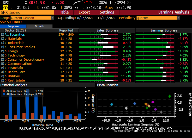Click the Earnings Analysis title label
This screenshot has height=138, width=192.
[x=174, y=12]
